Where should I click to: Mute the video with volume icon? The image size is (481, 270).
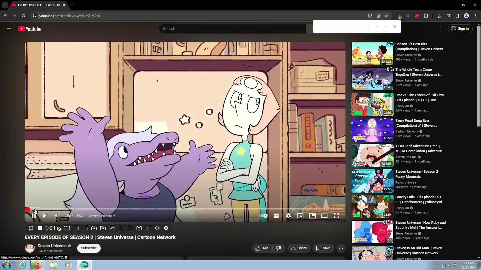pyautogui.click(x=57, y=216)
